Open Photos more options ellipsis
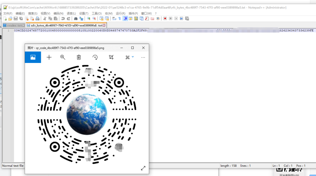 [x=143, y=58]
